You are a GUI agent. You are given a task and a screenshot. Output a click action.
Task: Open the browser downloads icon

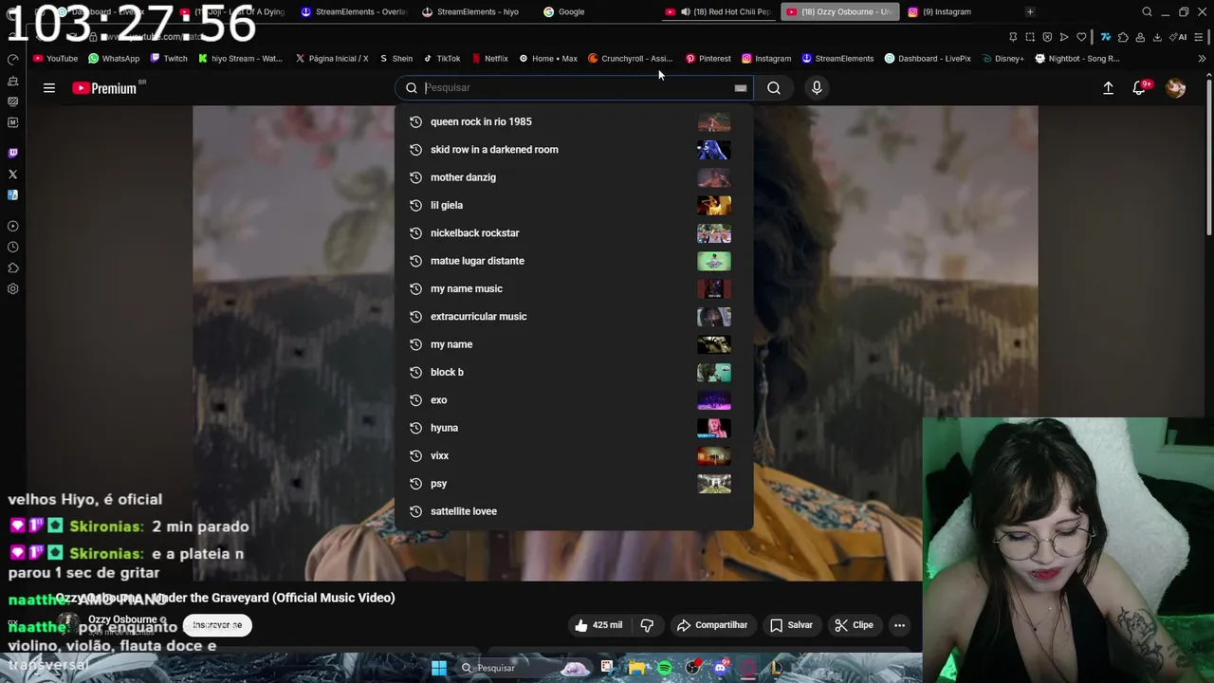[1157, 37]
